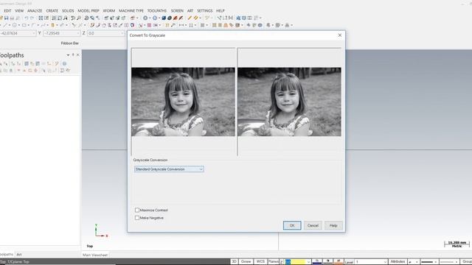This screenshot has height=265, width=472.
Task: Switch to the Art tab at panel bottom
Action: point(19,255)
